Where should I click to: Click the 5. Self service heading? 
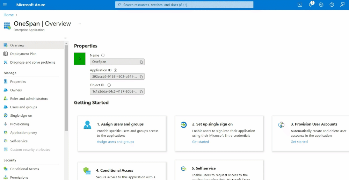point(204,168)
